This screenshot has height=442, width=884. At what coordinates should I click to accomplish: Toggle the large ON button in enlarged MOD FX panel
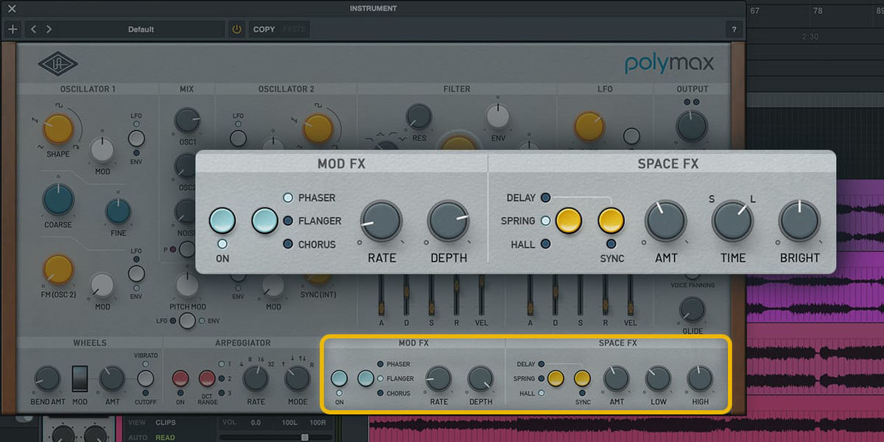click(222, 220)
